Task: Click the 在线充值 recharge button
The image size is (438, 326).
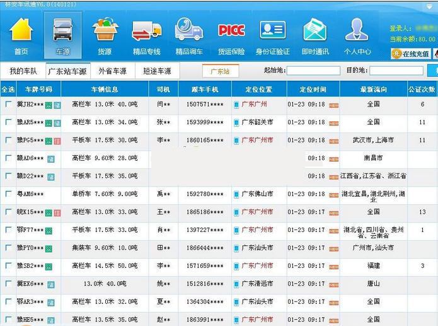Action: click(412, 54)
